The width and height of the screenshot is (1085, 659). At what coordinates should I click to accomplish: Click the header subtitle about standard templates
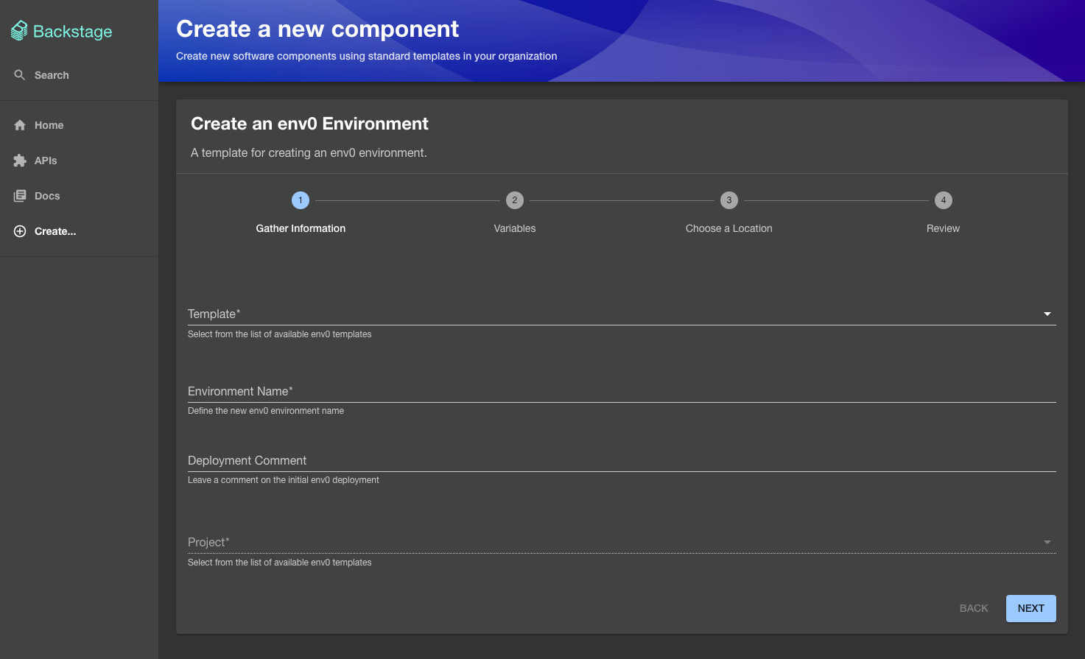coord(367,56)
